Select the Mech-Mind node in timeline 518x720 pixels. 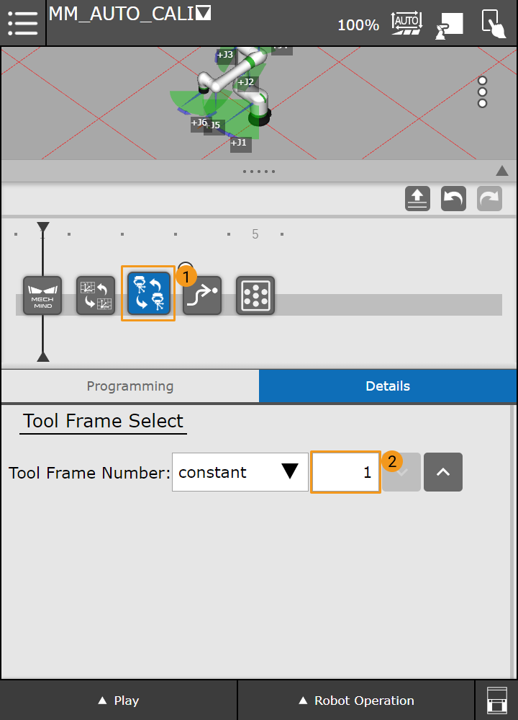(42, 295)
